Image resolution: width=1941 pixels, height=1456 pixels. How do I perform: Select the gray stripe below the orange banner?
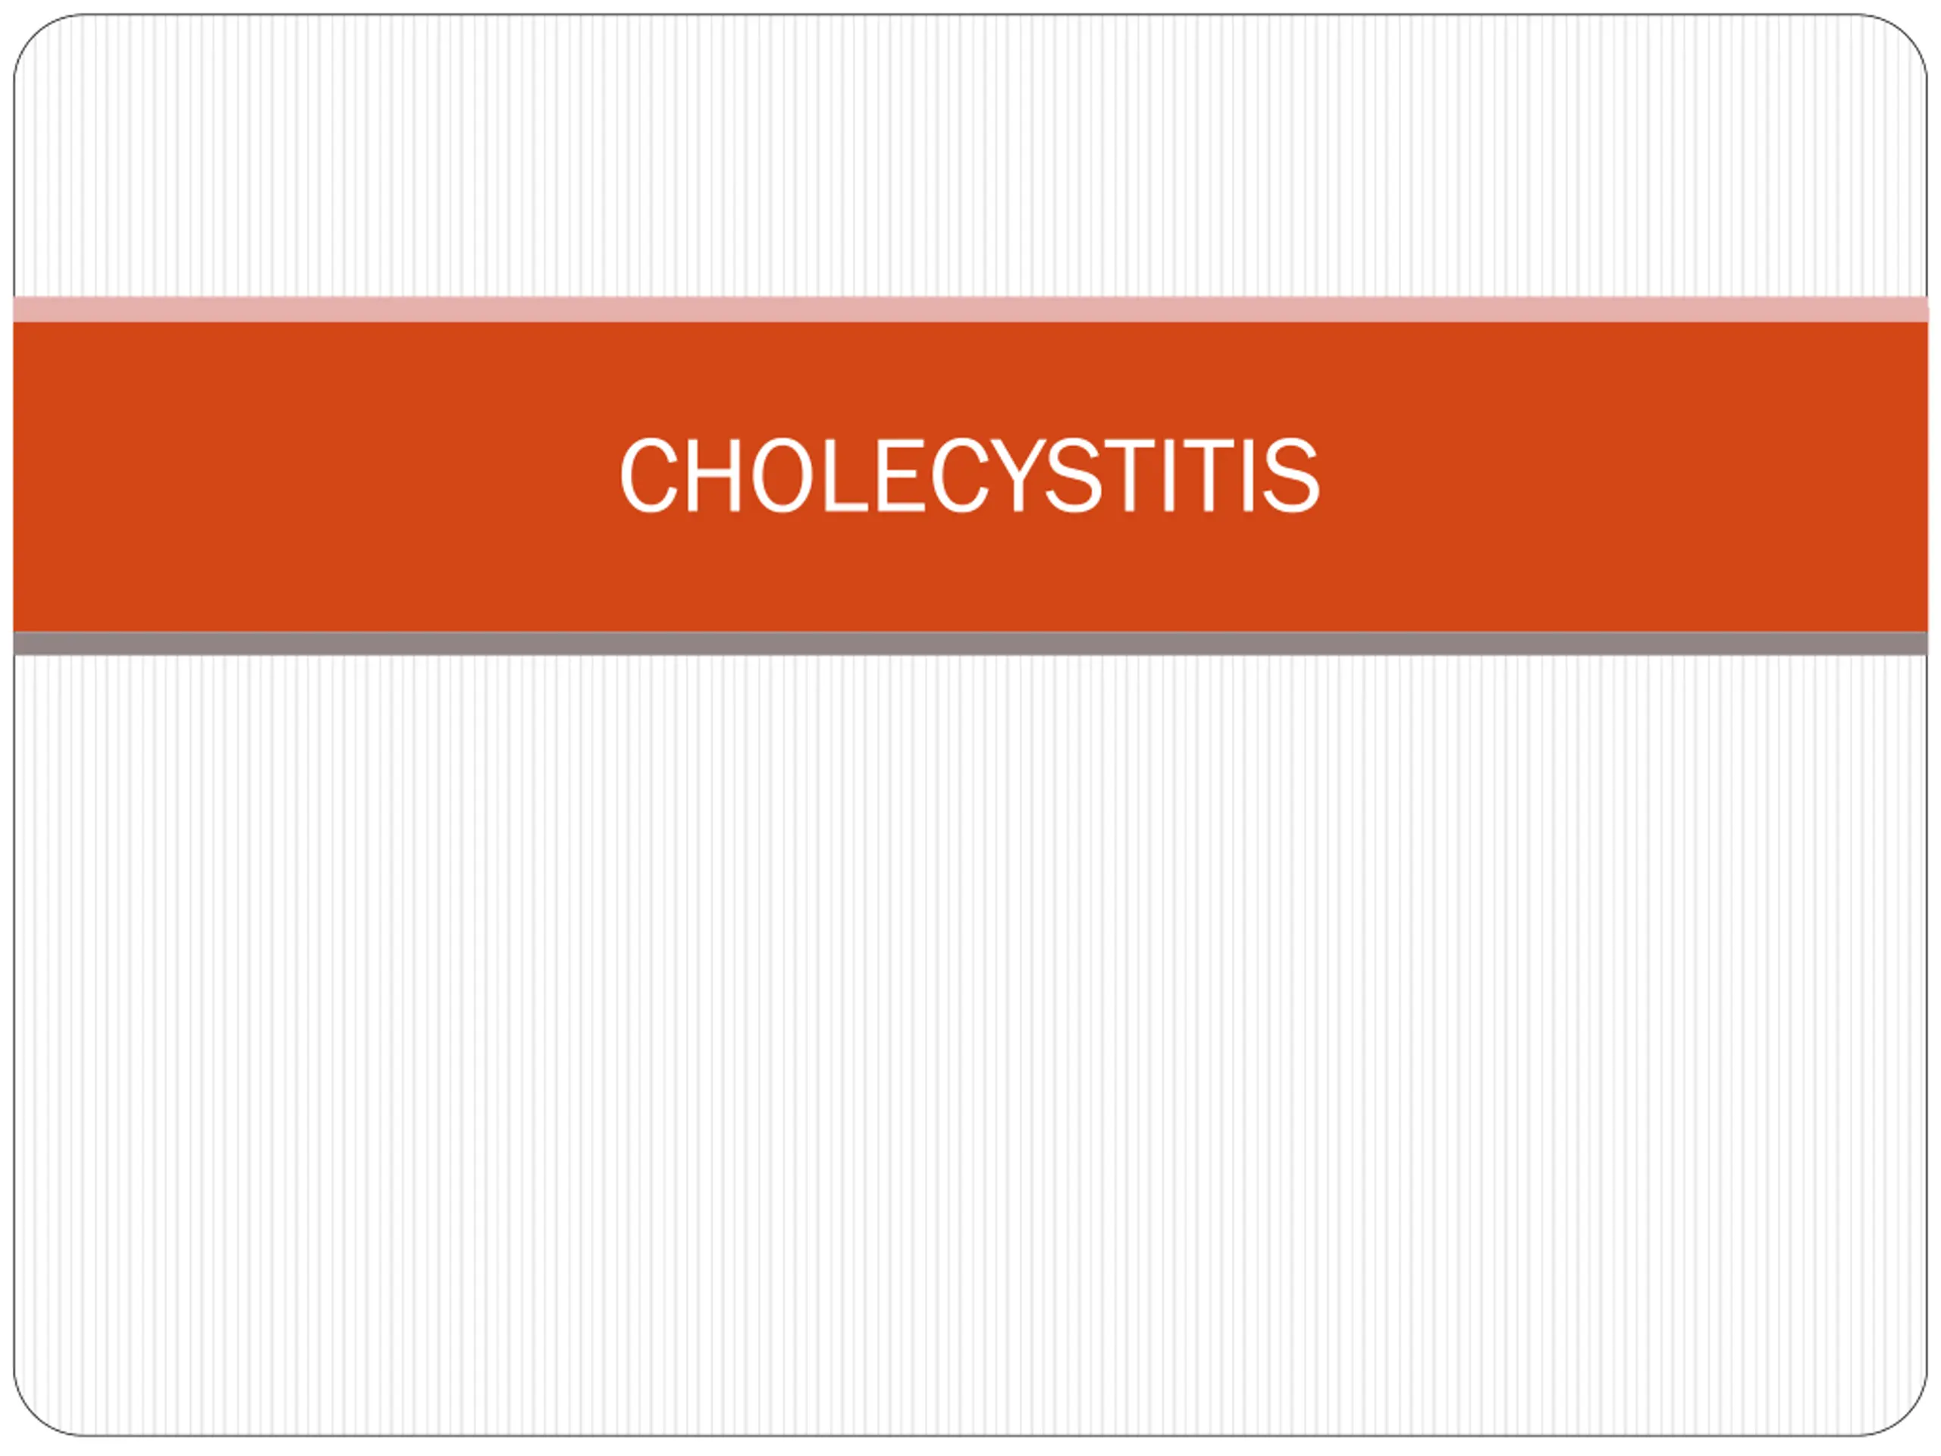pyautogui.click(x=970, y=643)
